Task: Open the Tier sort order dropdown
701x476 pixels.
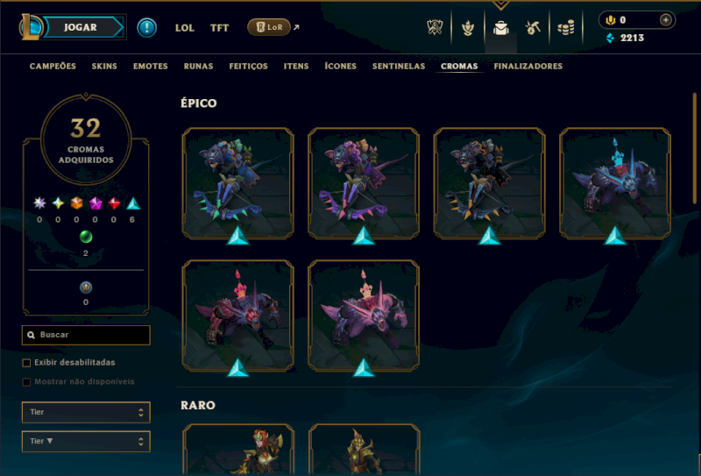Action: tap(86, 441)
